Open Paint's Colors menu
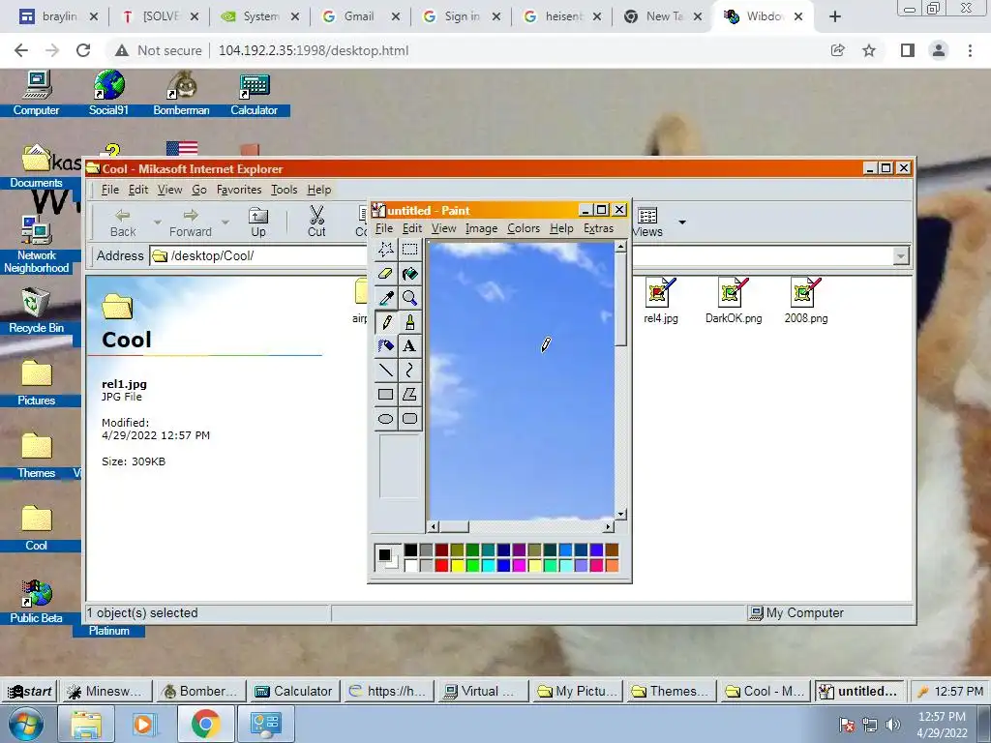The image size is (991, 743). tap(524, 228)
